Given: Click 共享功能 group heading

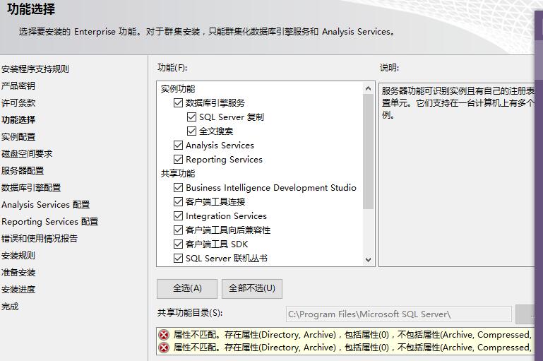Looking at the screenshot, I should coord(178,174).
